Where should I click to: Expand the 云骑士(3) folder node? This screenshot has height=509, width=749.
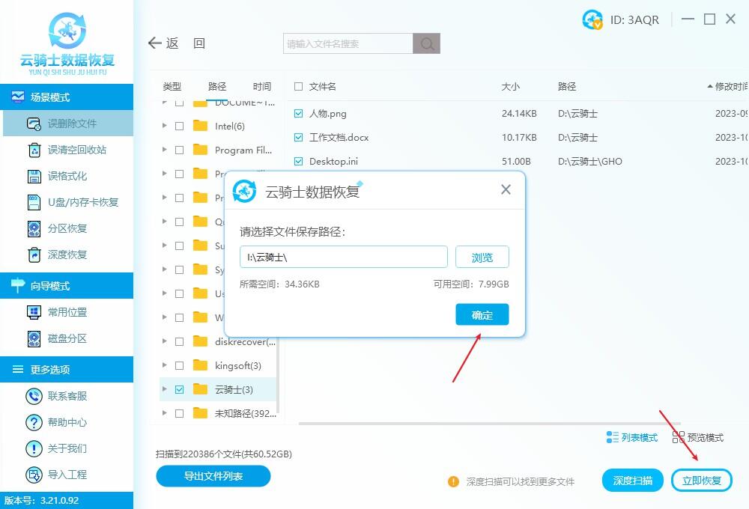coord(164,390)
